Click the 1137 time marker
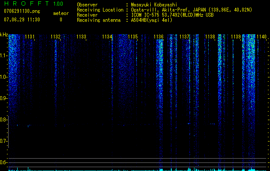 [x=184, y=37]
